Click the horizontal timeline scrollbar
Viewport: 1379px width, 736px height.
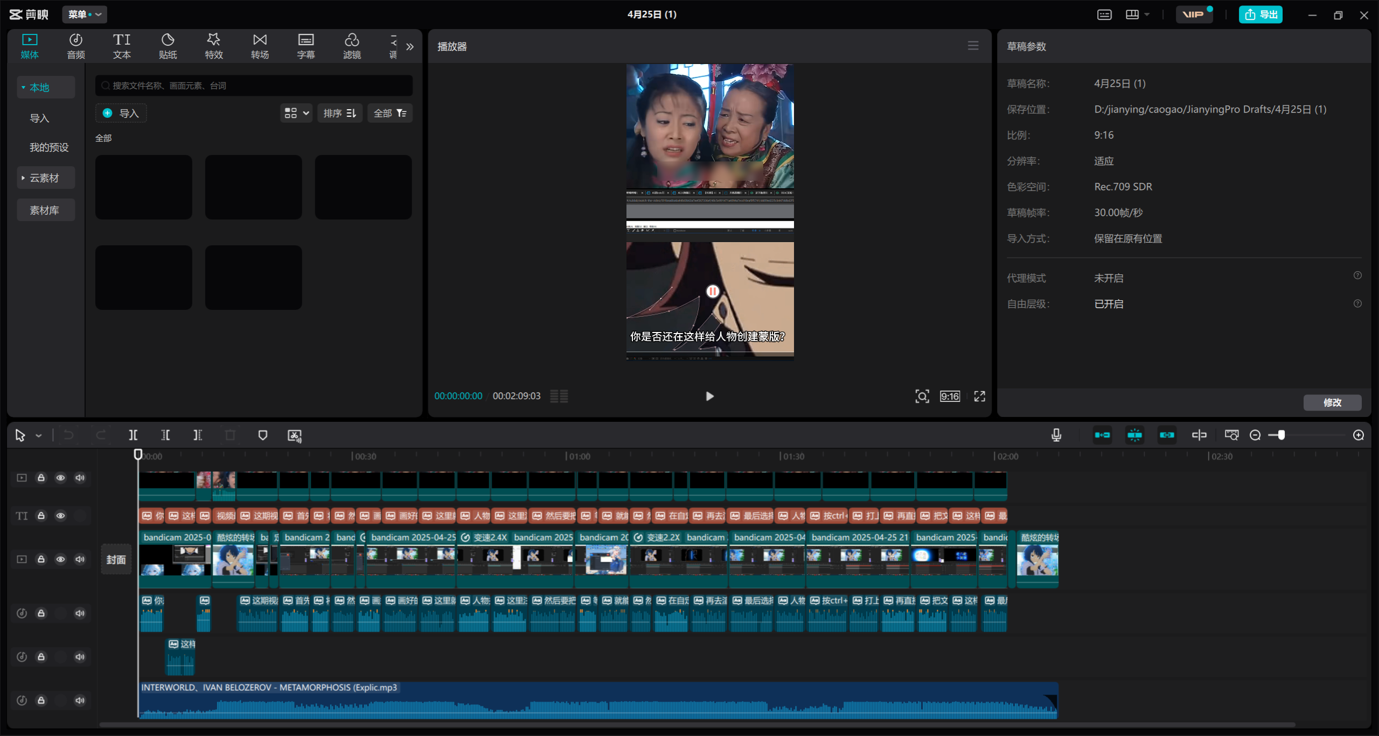tap(698, 725)
